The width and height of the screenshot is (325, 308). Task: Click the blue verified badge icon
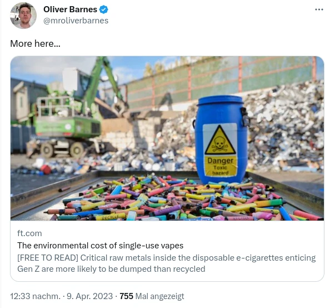click(x=104, y=9)
